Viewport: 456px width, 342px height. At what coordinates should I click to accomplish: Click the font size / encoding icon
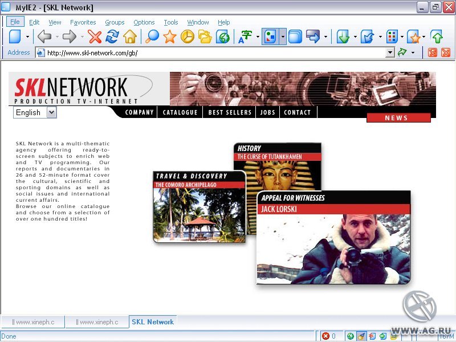click(245, 36)
